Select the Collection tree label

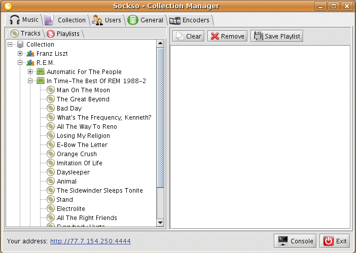[x=40, y=45]
